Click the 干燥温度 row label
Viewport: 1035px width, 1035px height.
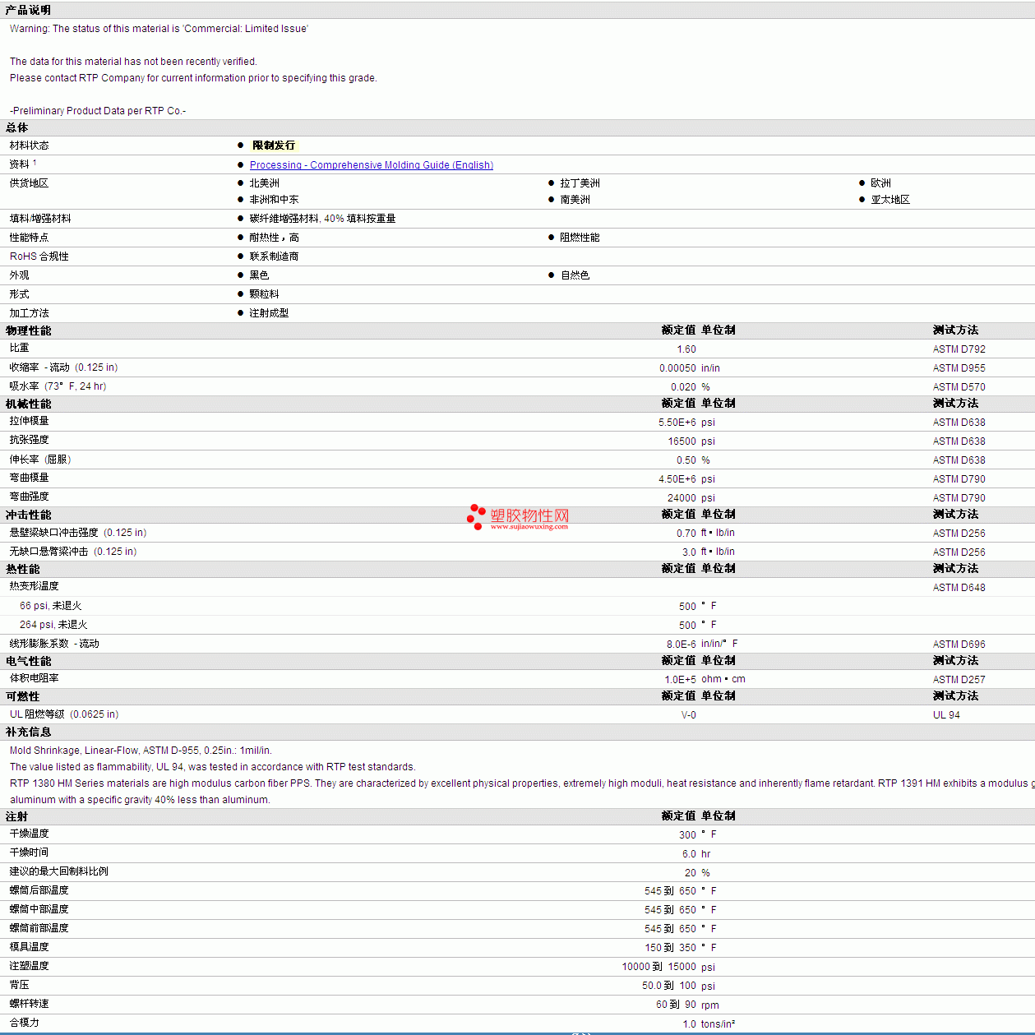[x=29, y=834]
